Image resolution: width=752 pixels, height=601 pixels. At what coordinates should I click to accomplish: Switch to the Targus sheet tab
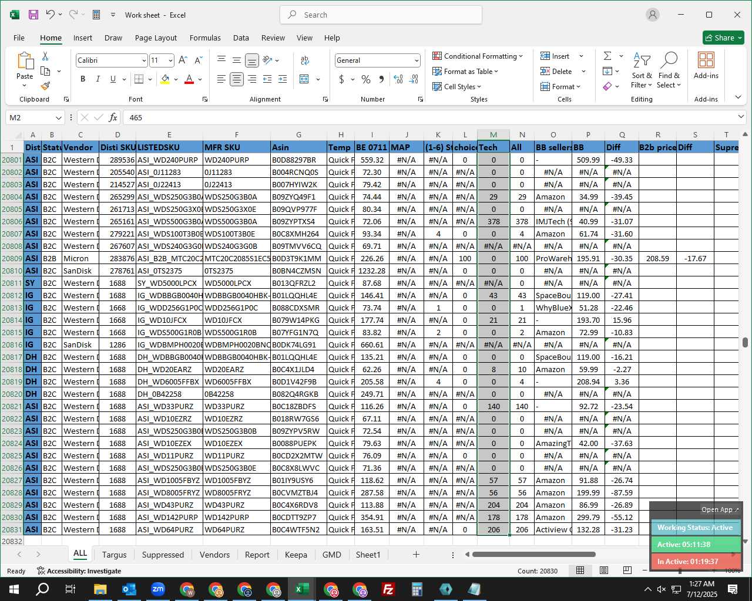click(x=114, y=555)
